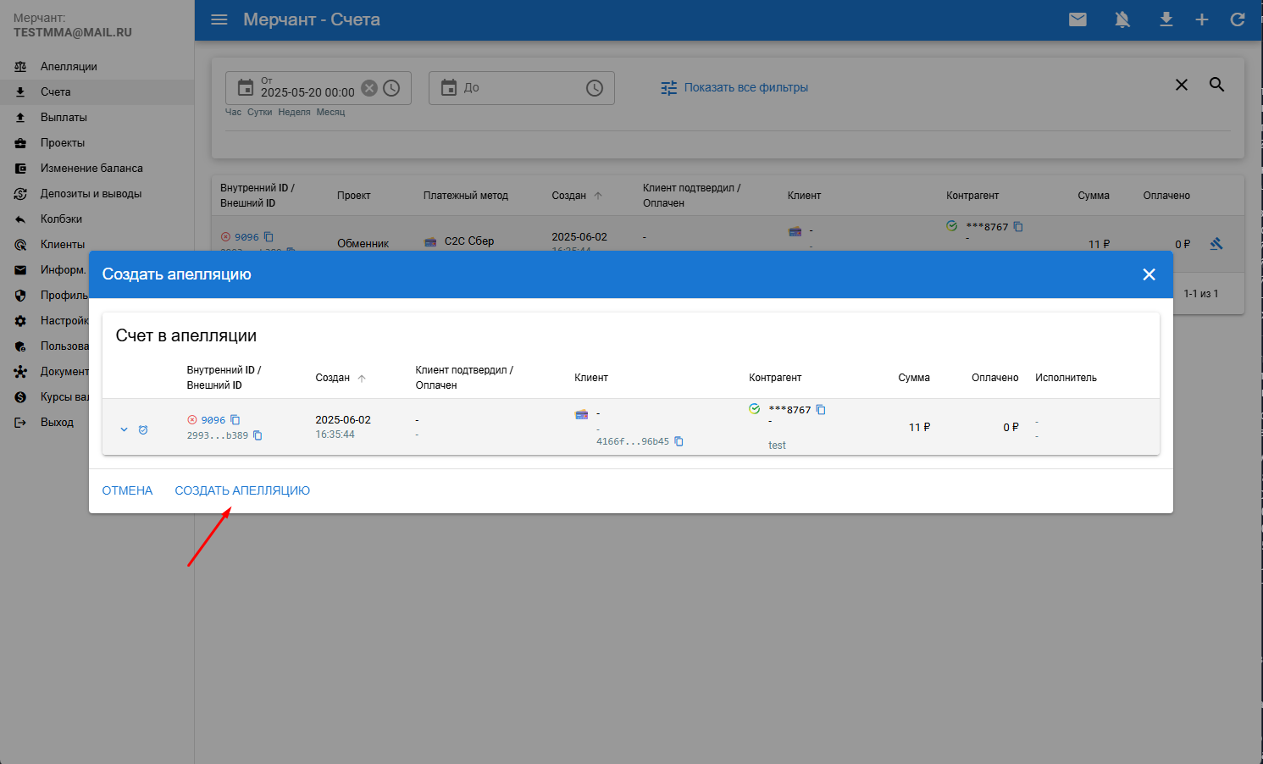Click the hamburger menu icon
Image resolution: width=1263 pixels, height=764 pixels.
(219, 19)
